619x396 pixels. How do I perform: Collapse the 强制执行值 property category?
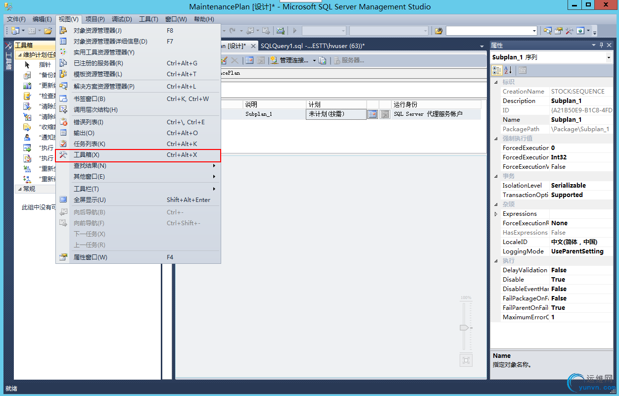click(x=496, y=139)
